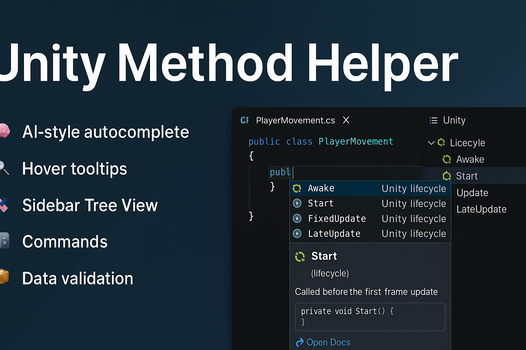Click the 'public' keyword in class declaration

pos(264,142)
